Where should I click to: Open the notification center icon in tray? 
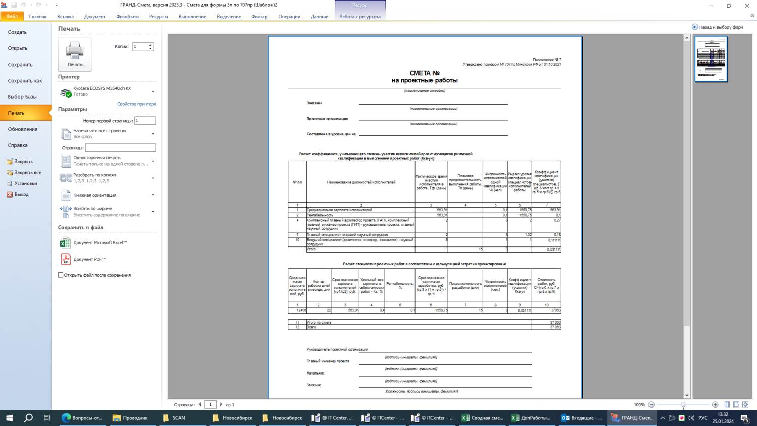(x=744, y=418)
